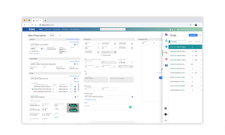
Task: Click the F3 insurance shield icon
Action: click(x=166, y=47)
